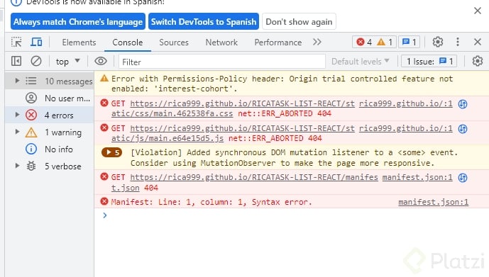
Task: Open the manifest.json URL link in the GET error
Action: tap(244, 182)
